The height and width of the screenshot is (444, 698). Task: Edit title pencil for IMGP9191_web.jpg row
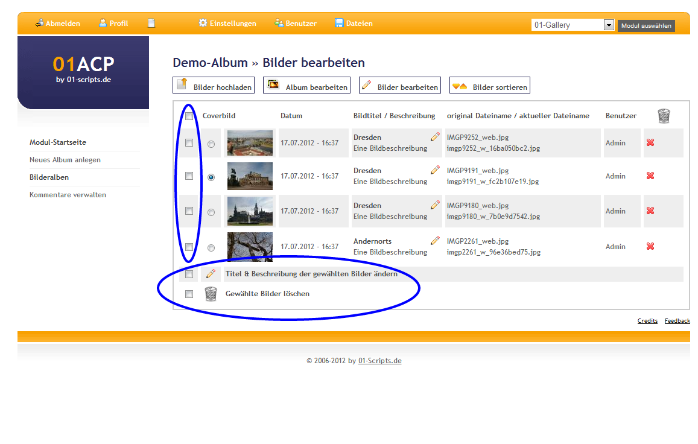(x=436, y=170)
